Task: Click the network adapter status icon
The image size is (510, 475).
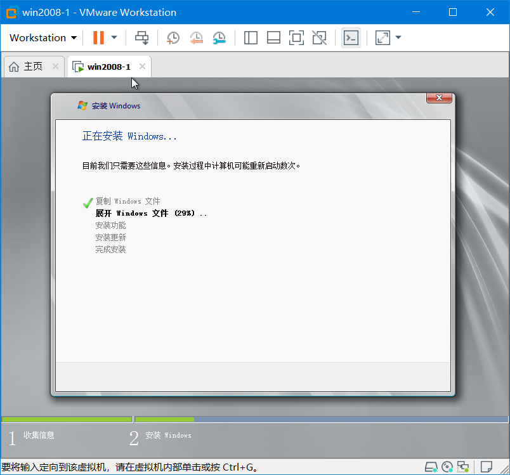Action: (x=463, y=467)
